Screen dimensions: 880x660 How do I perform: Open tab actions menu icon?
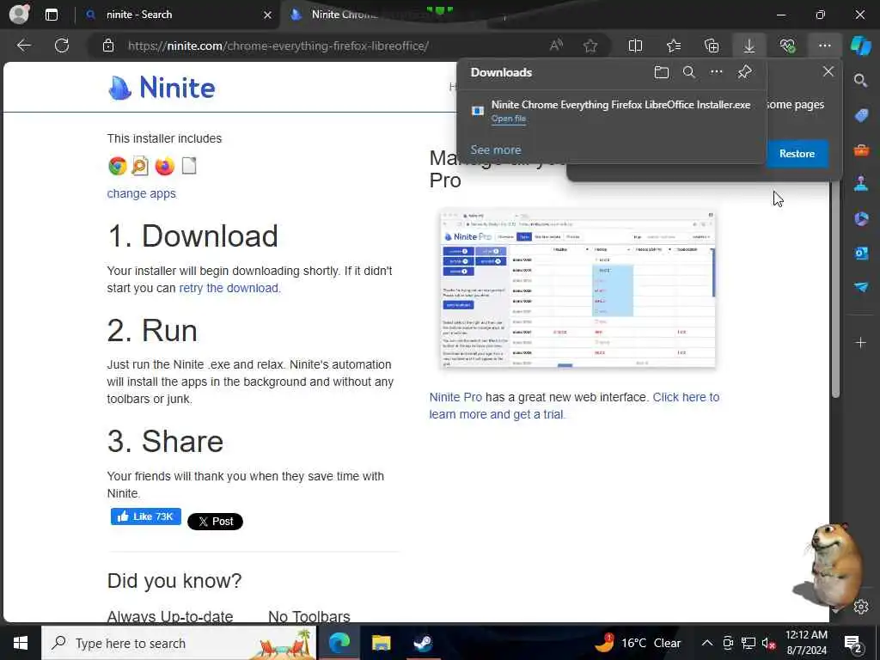tap(51, 15)
